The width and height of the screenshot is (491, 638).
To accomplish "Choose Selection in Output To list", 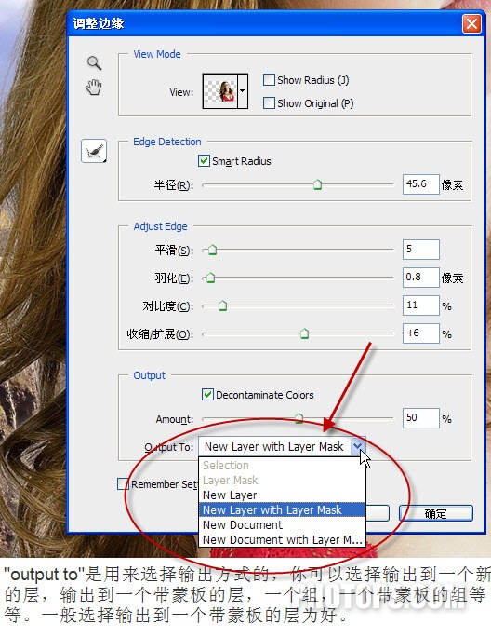I will pyautogui.click(x=282, y=465).
